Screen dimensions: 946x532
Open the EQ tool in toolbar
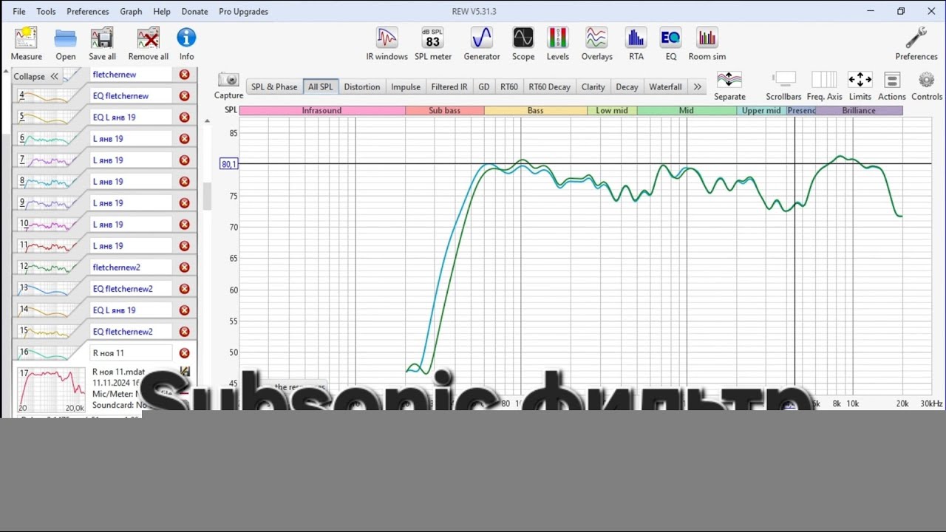point(670,44)
